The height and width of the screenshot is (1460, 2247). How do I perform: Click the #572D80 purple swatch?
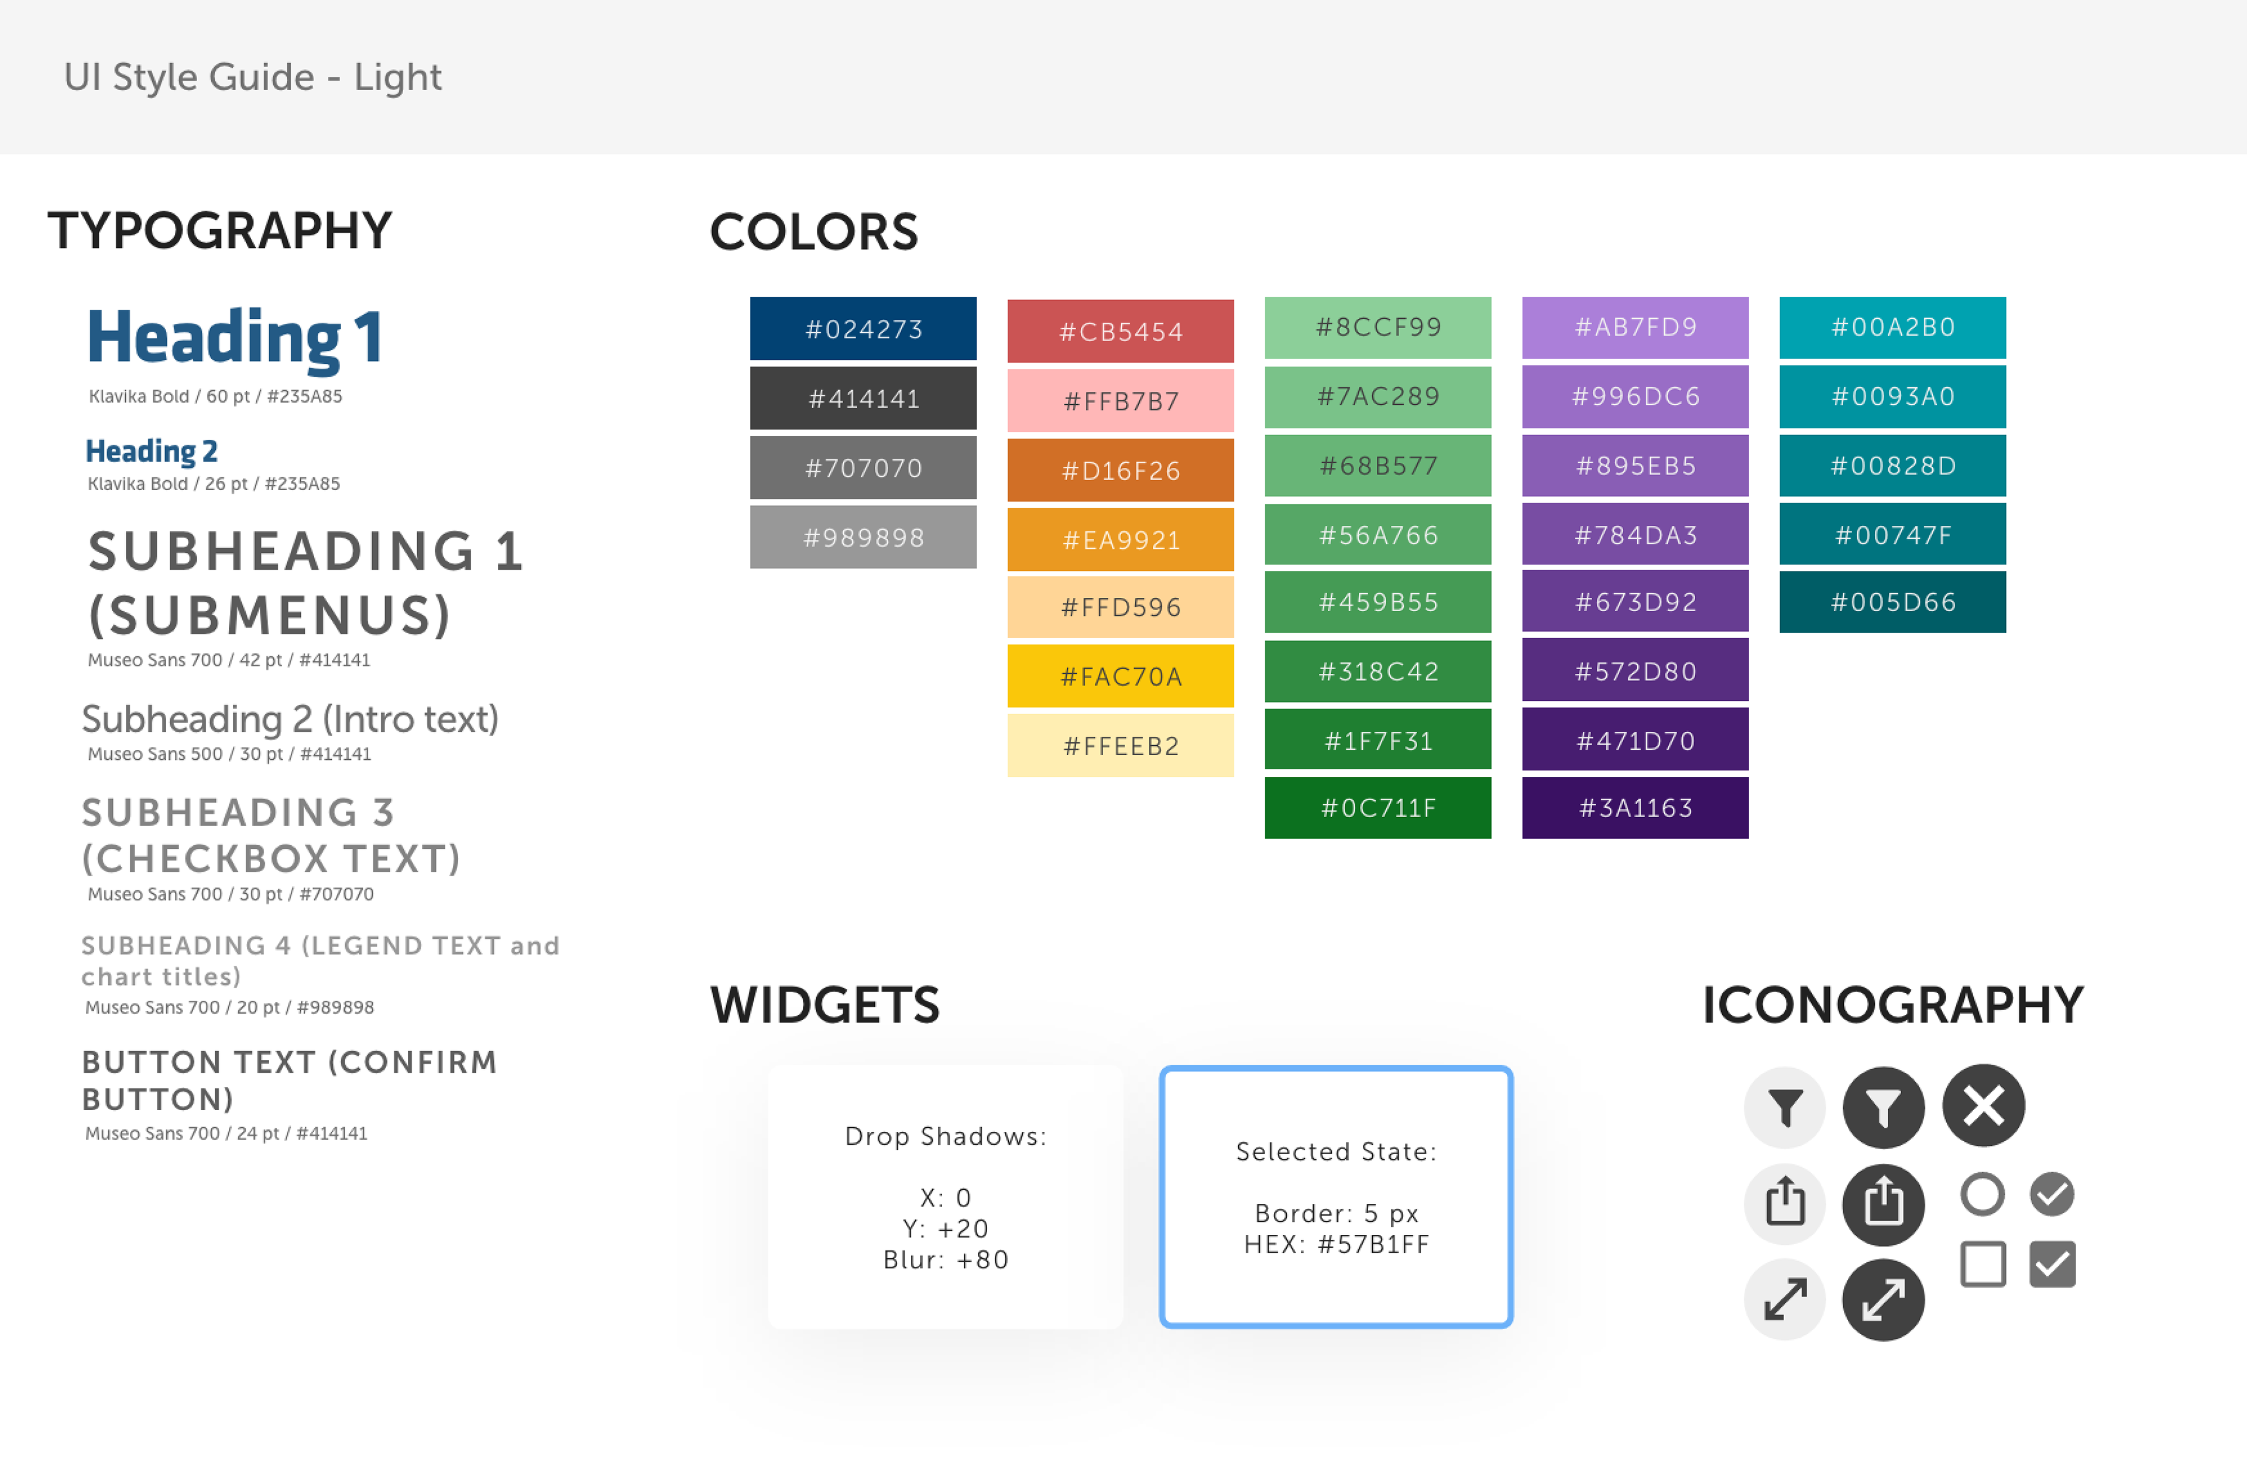(x=1635, y=670)
